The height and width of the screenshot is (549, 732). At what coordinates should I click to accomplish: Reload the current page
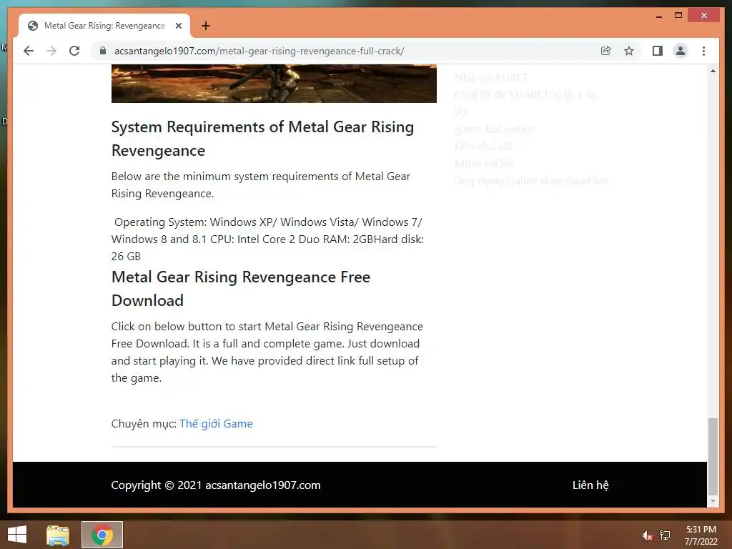click(x=74, y=51)
